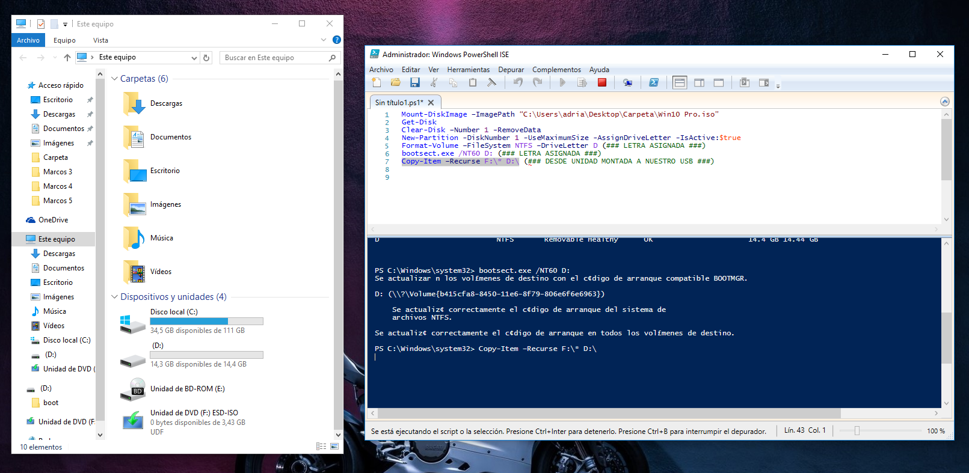
Task: Switch File Explorer to details view
Action: tap(321, 447)
